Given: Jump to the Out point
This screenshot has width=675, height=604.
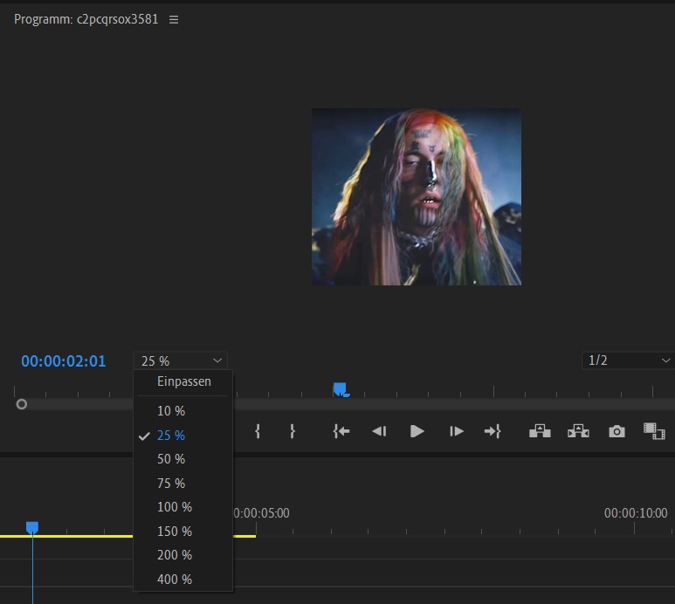Looking at the screenshot, I should (x=492, y=431).
